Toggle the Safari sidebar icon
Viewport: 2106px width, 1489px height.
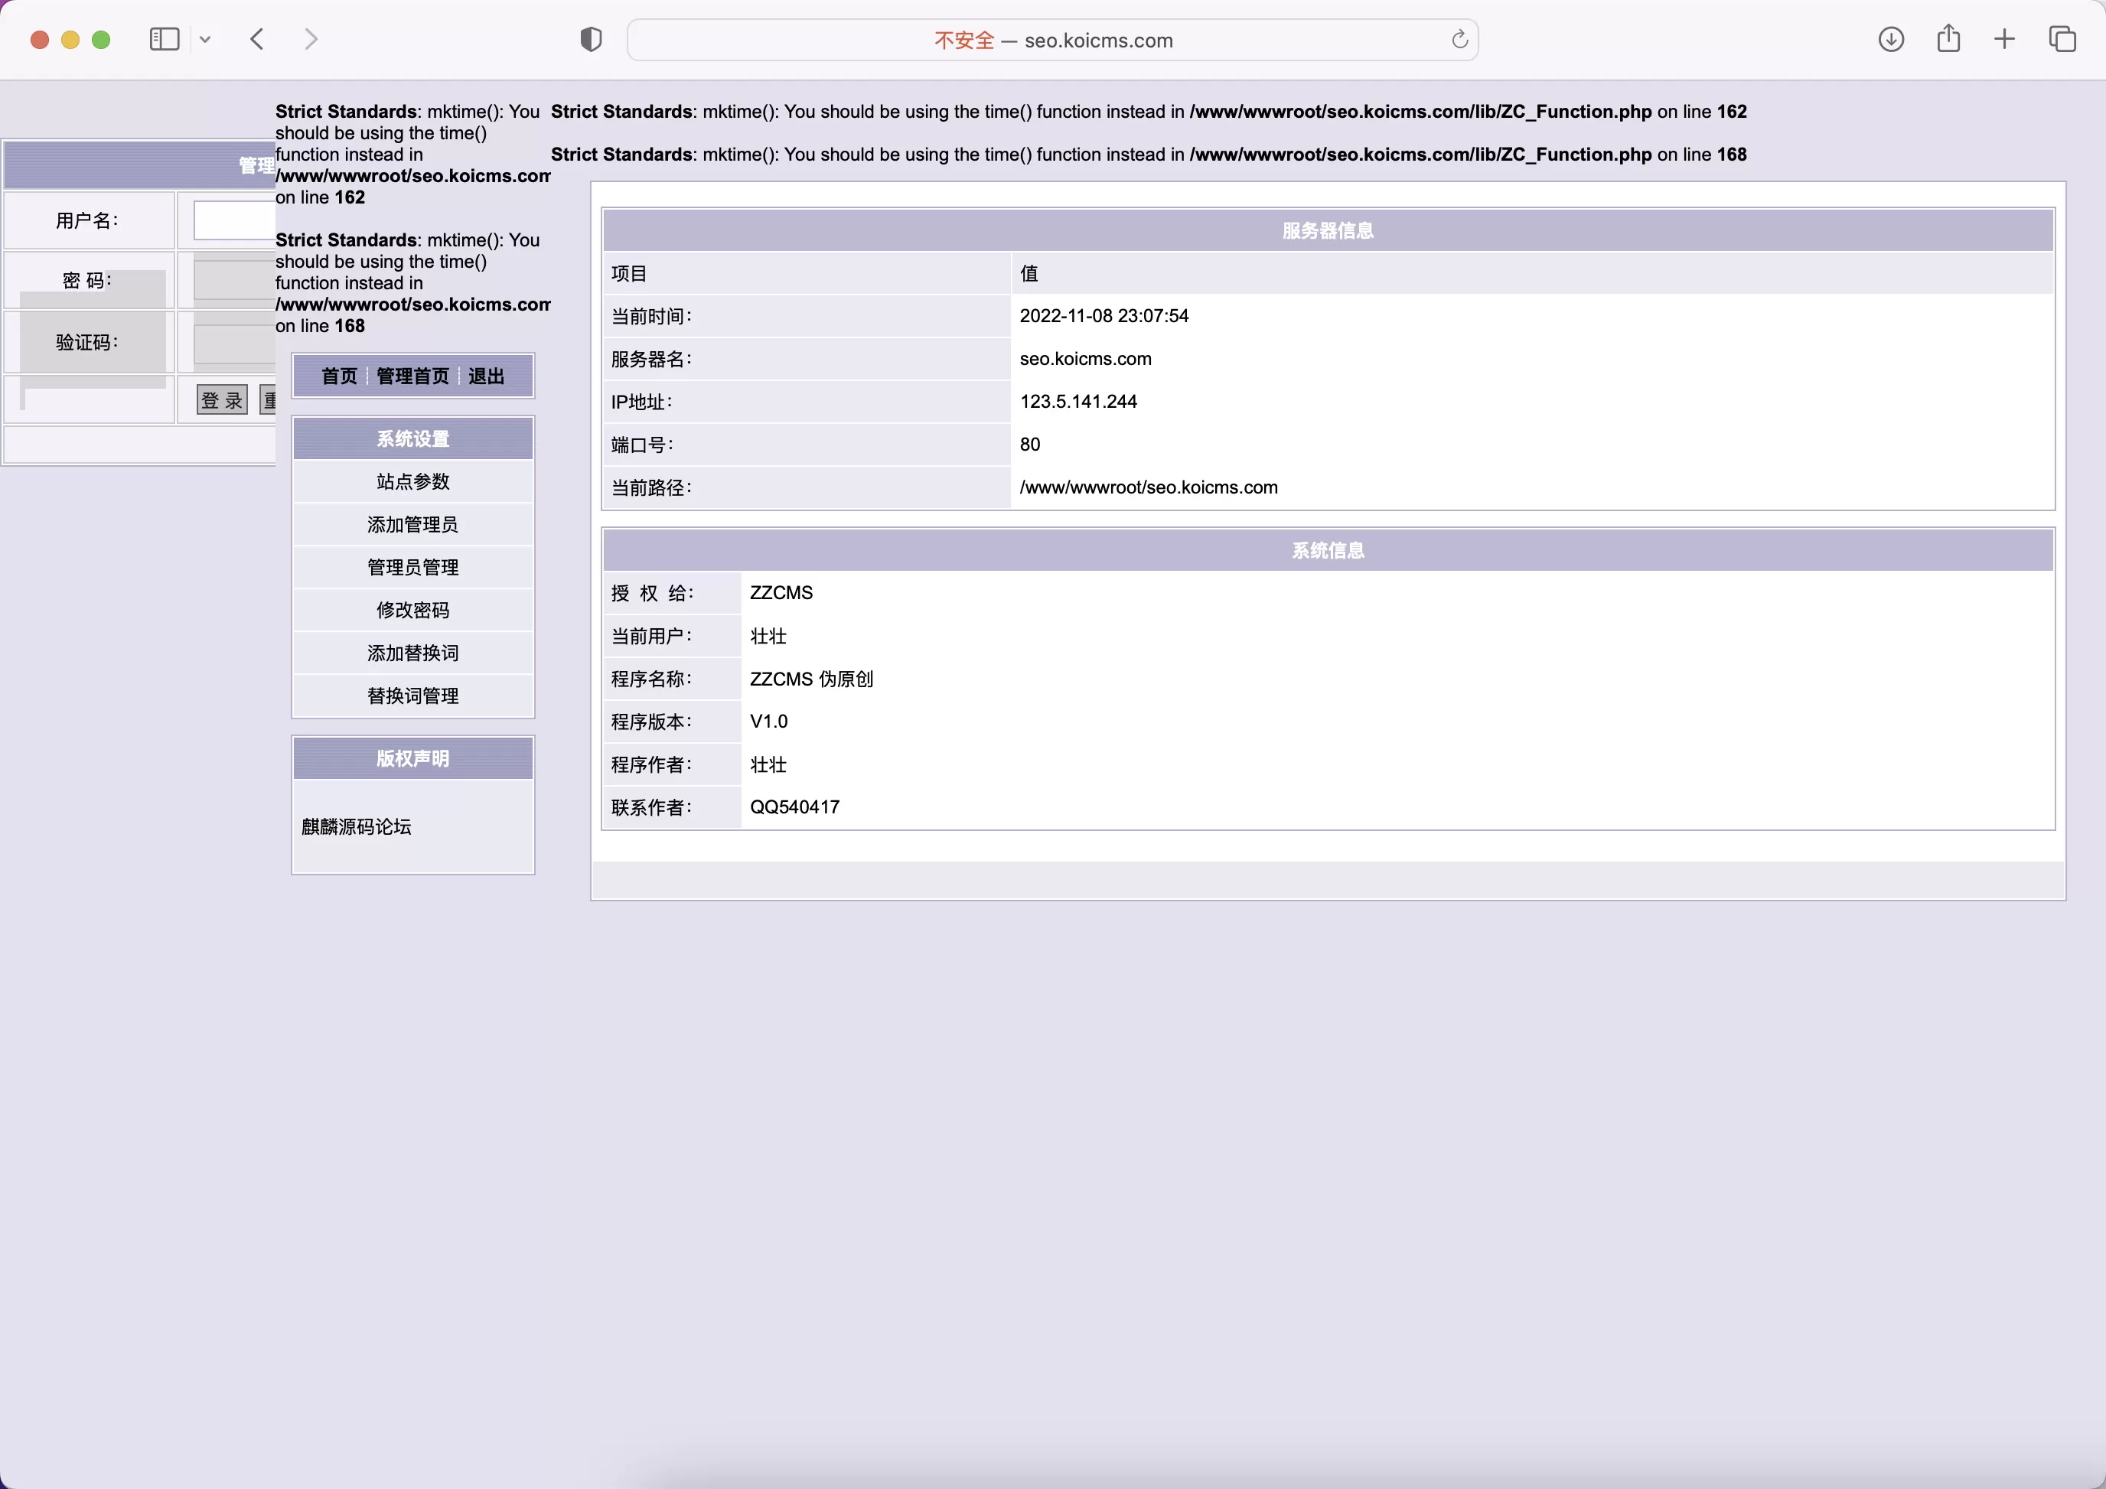(165, 40)
